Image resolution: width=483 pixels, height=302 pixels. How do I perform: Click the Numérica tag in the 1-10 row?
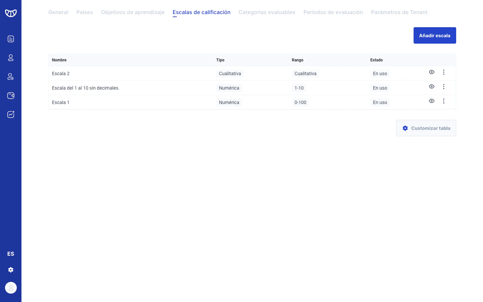pos(229,88)
